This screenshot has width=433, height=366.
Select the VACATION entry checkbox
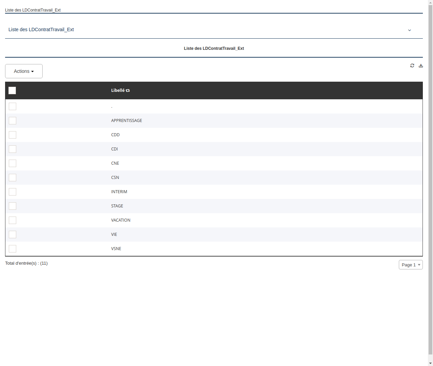click(13, 220)
